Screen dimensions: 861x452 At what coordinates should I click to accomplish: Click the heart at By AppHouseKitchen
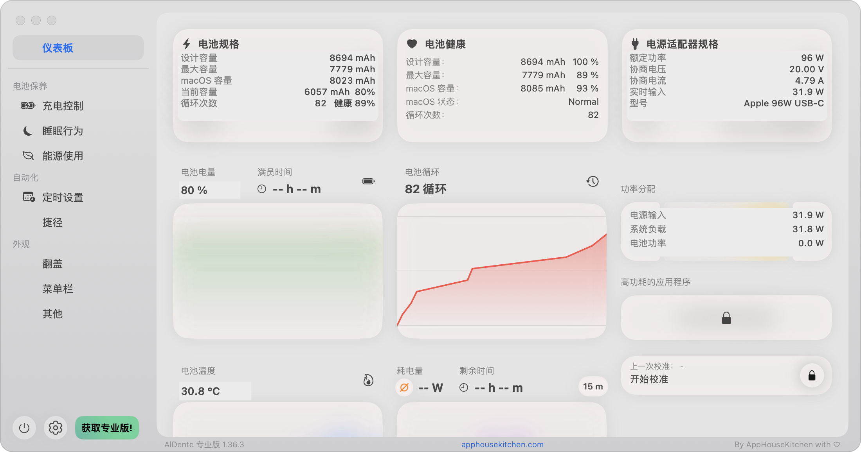pos(837,445)
